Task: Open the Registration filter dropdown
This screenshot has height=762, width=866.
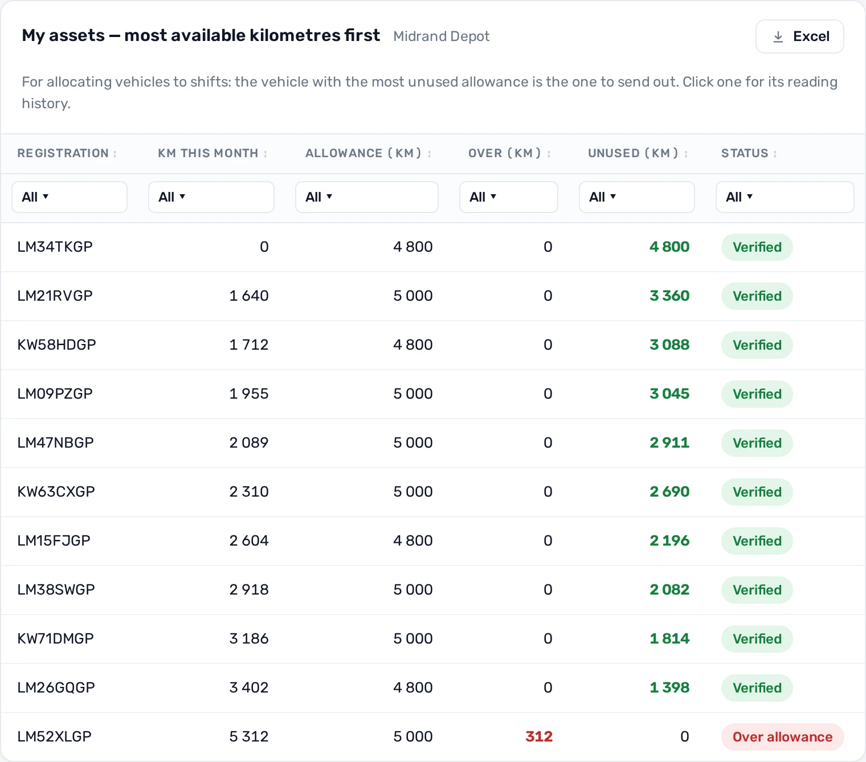Action: pyautogui.click(x=70, y=197)
